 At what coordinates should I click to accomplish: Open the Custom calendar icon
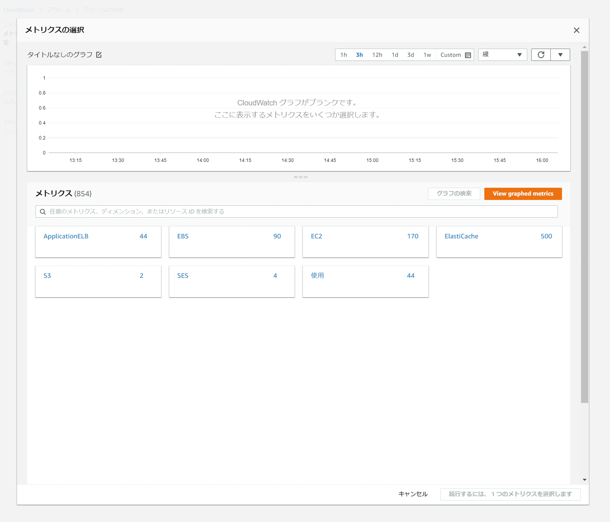tap(468, 55)
